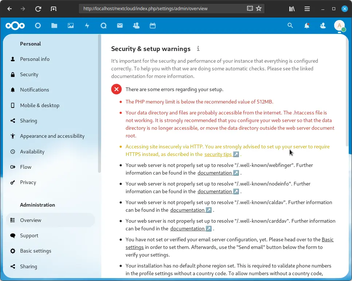This screenshot has width=352, height=281.
Task: Click info icon beside Security & setup warnings
Action: (x=198, y=48)
